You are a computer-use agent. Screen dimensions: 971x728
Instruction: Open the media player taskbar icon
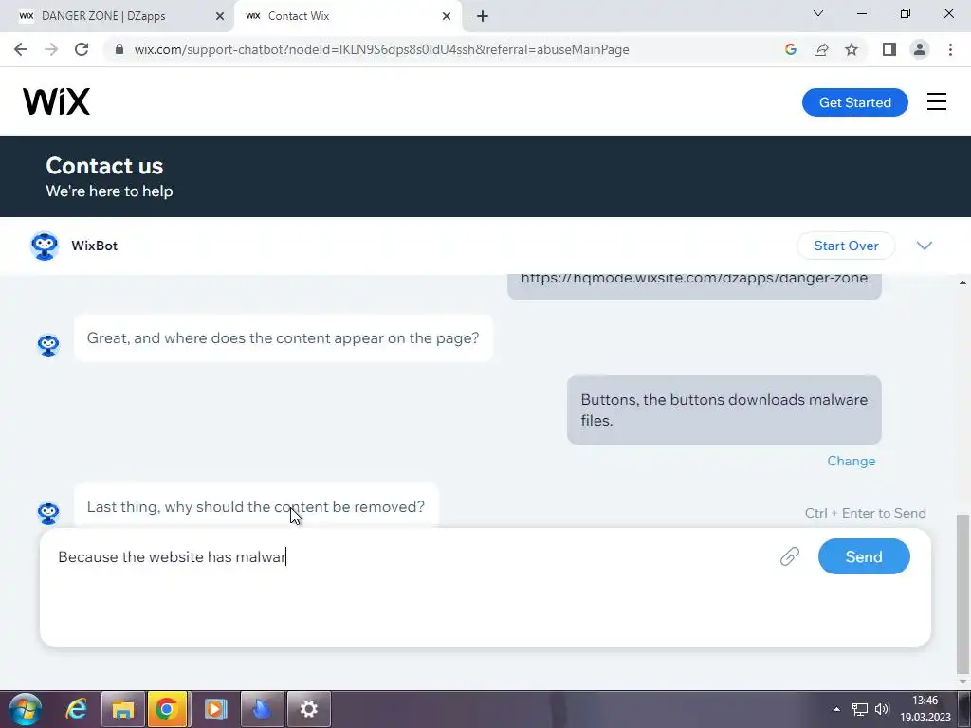(x=215, y=709)
